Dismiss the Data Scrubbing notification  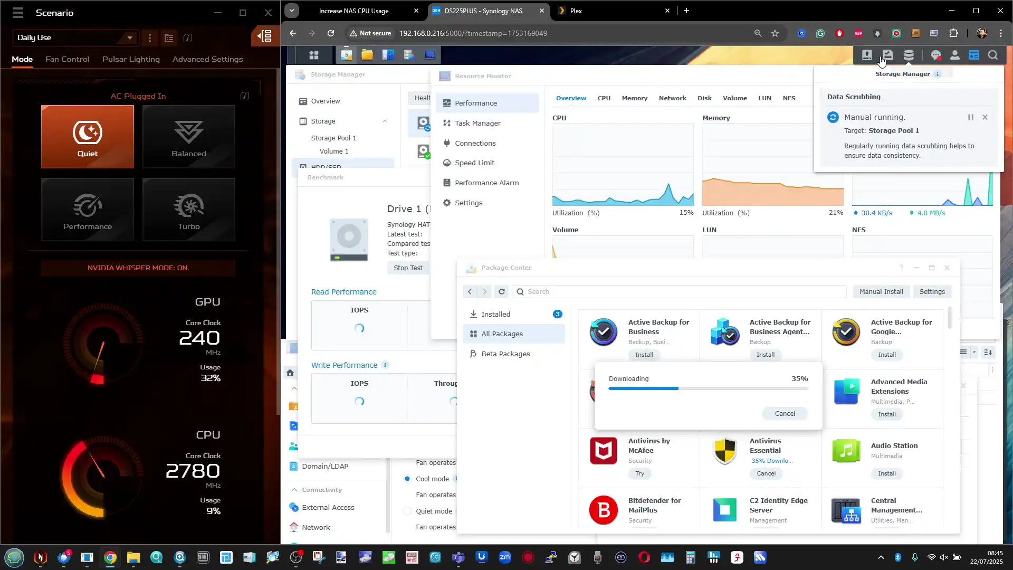[x=985, y=117]
